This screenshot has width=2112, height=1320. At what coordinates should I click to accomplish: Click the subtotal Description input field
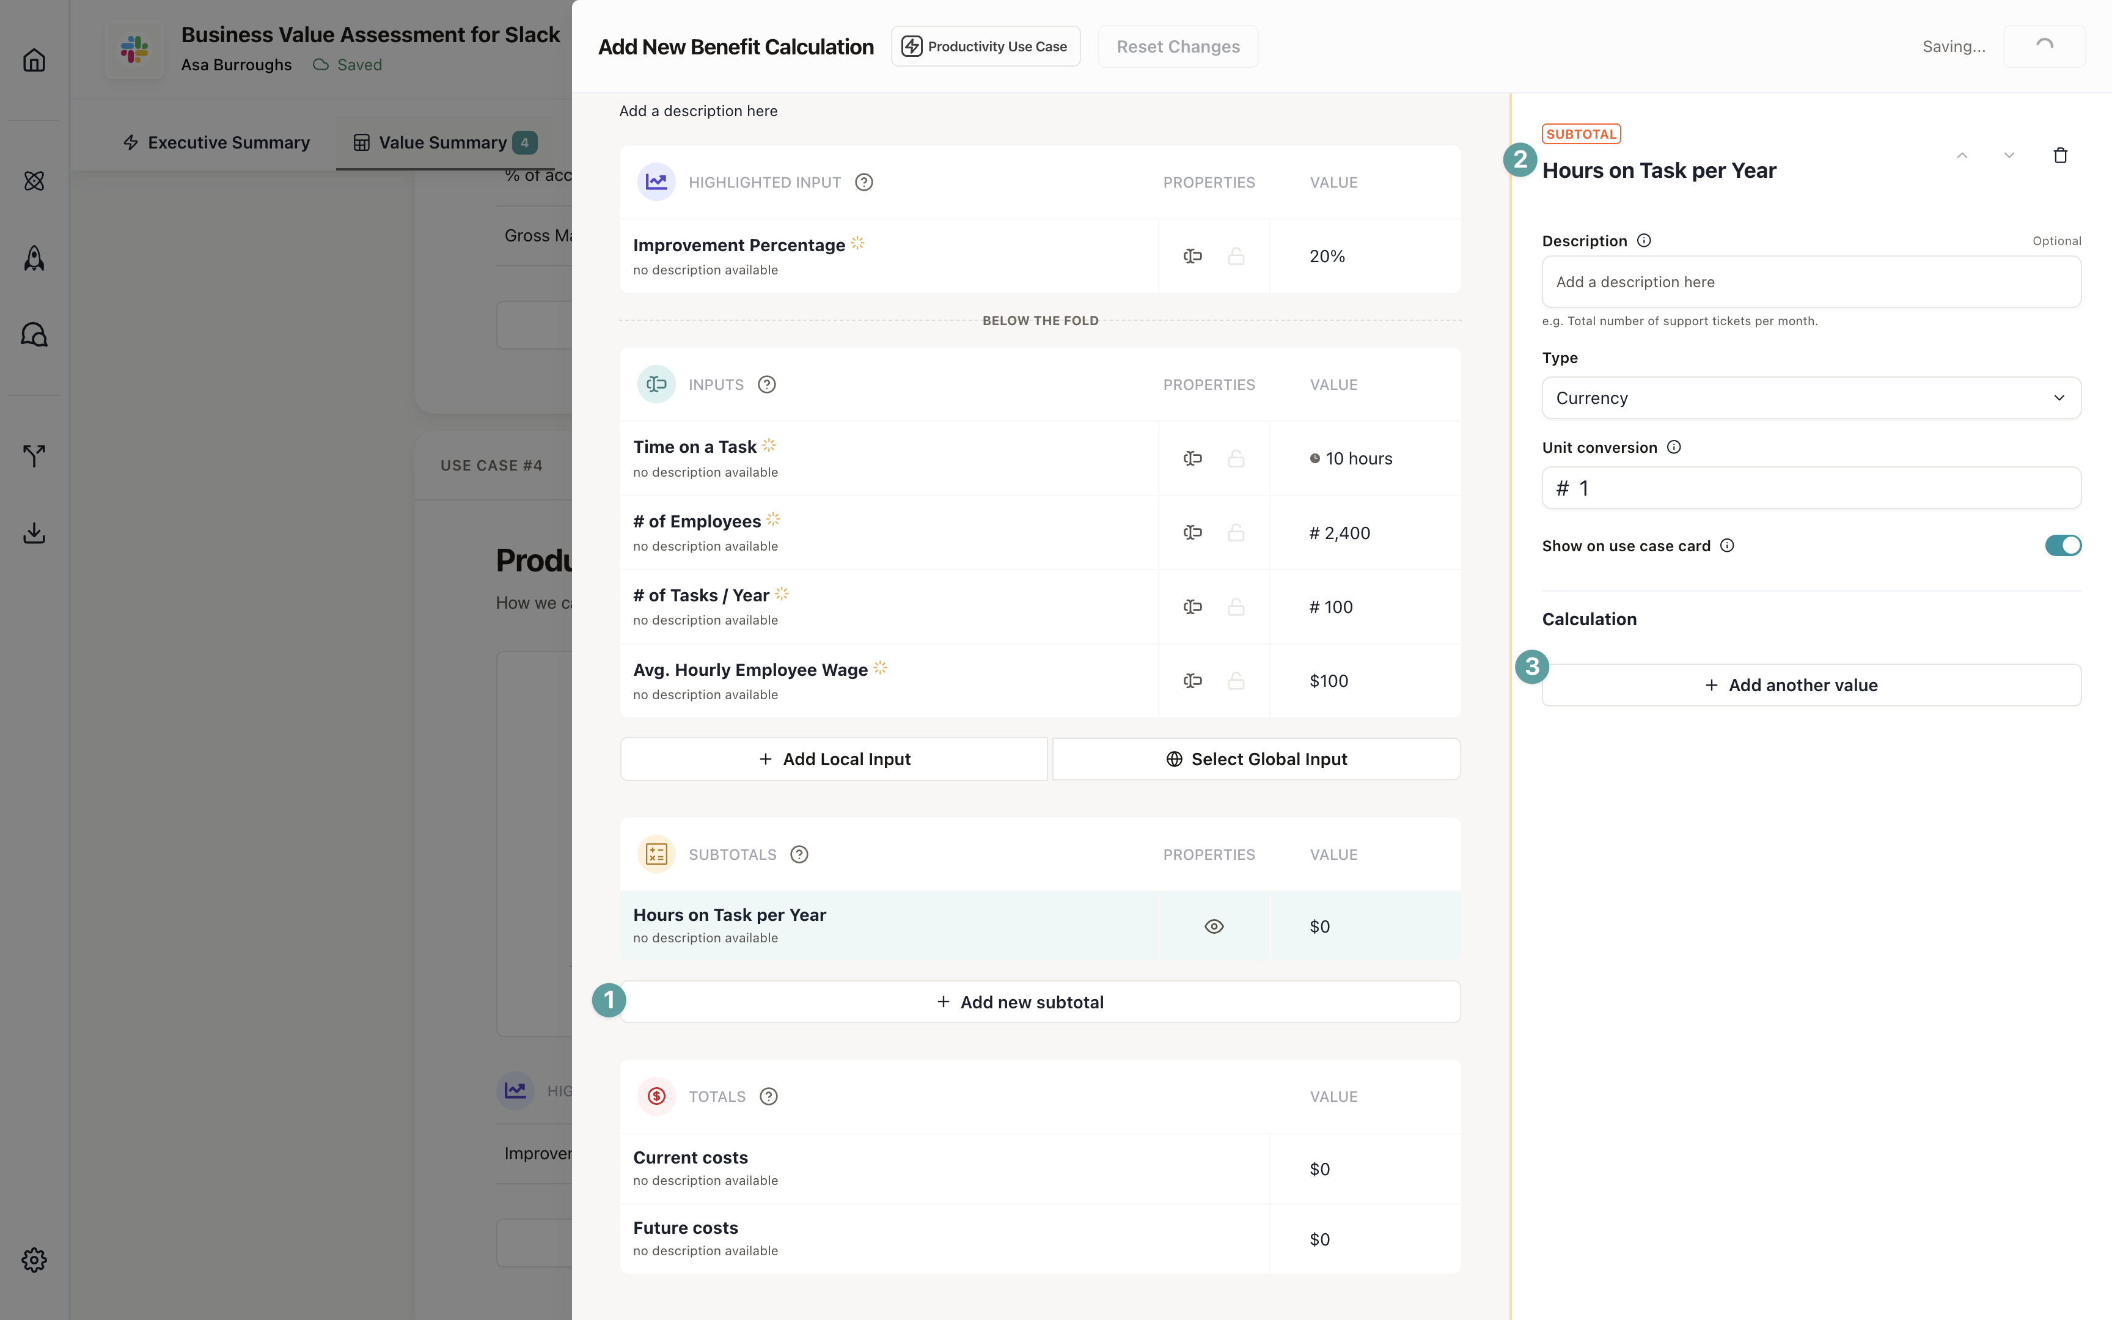1811,282
